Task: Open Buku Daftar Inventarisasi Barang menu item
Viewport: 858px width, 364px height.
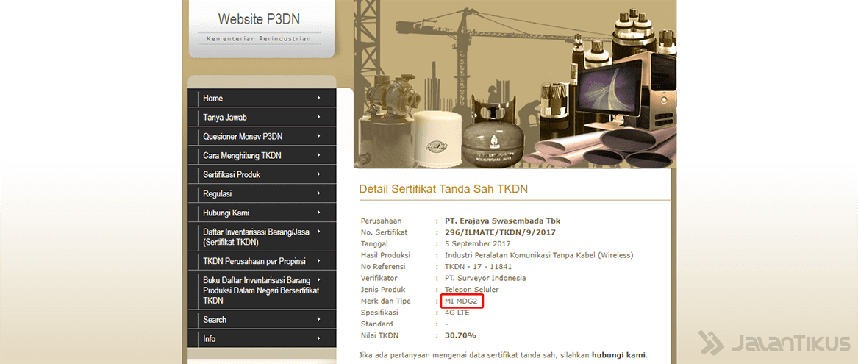Action: 262,290
